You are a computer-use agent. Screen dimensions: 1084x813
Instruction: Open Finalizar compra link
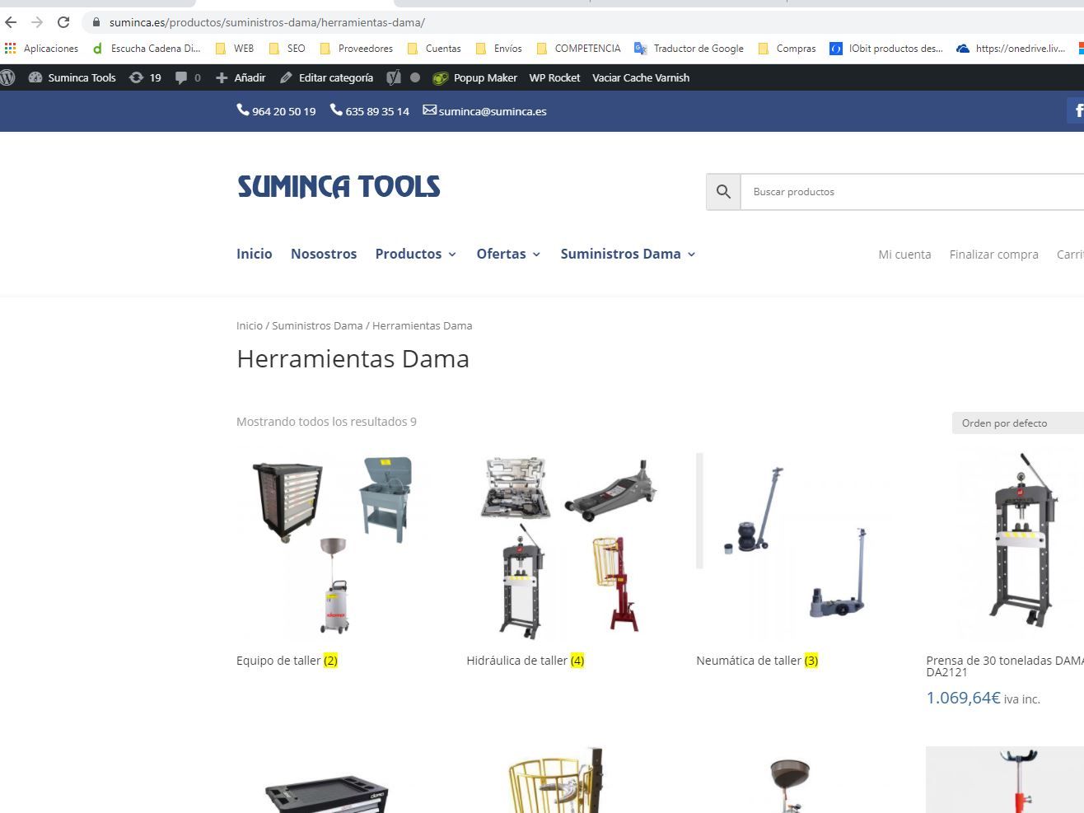pos(993,255)
